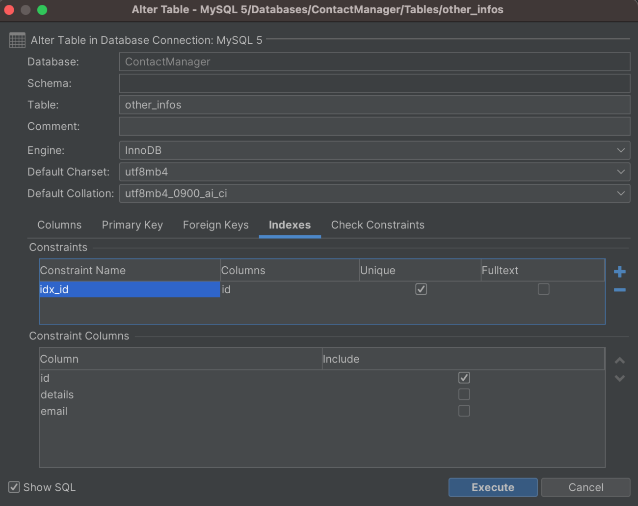
Task: Uncheck the Unique checkbox for idx_id
Action: pyautogui.click(x=421, y=289)
